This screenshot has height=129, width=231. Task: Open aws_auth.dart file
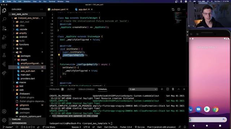pos(27,71)
